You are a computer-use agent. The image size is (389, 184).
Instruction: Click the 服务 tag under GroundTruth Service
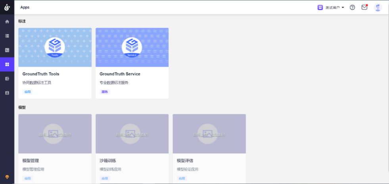(105, 92)
